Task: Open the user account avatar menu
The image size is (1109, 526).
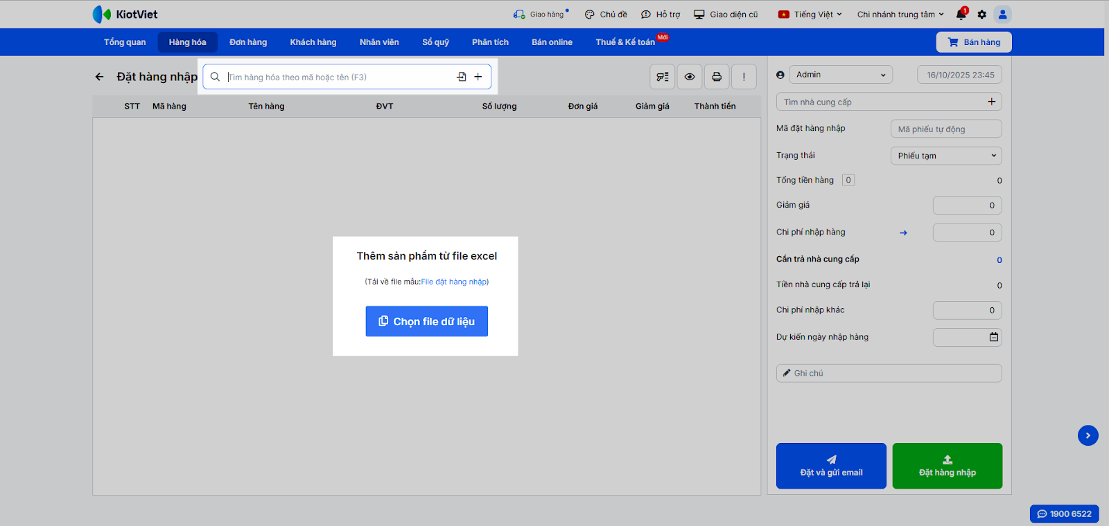Action: pyautogui.click(x=1002, y=15)
